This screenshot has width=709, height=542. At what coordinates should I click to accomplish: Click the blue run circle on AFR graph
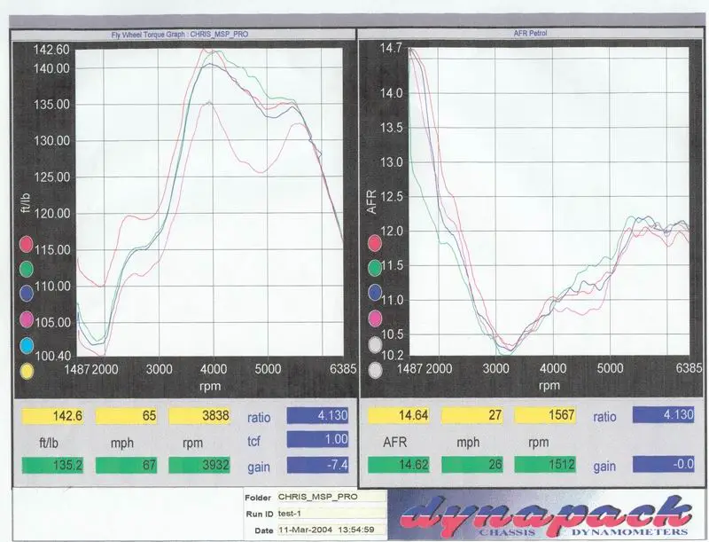pos(376,292)
